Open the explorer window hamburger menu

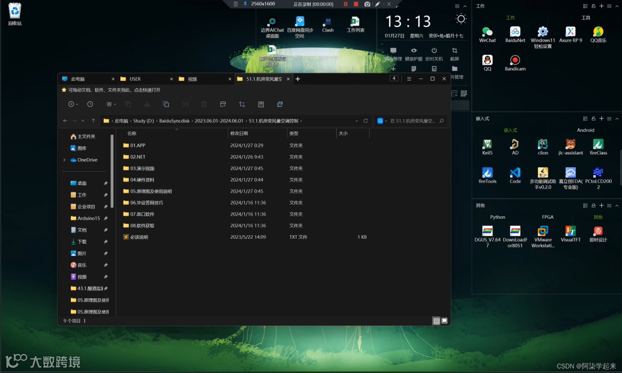[x=409, y=78]
